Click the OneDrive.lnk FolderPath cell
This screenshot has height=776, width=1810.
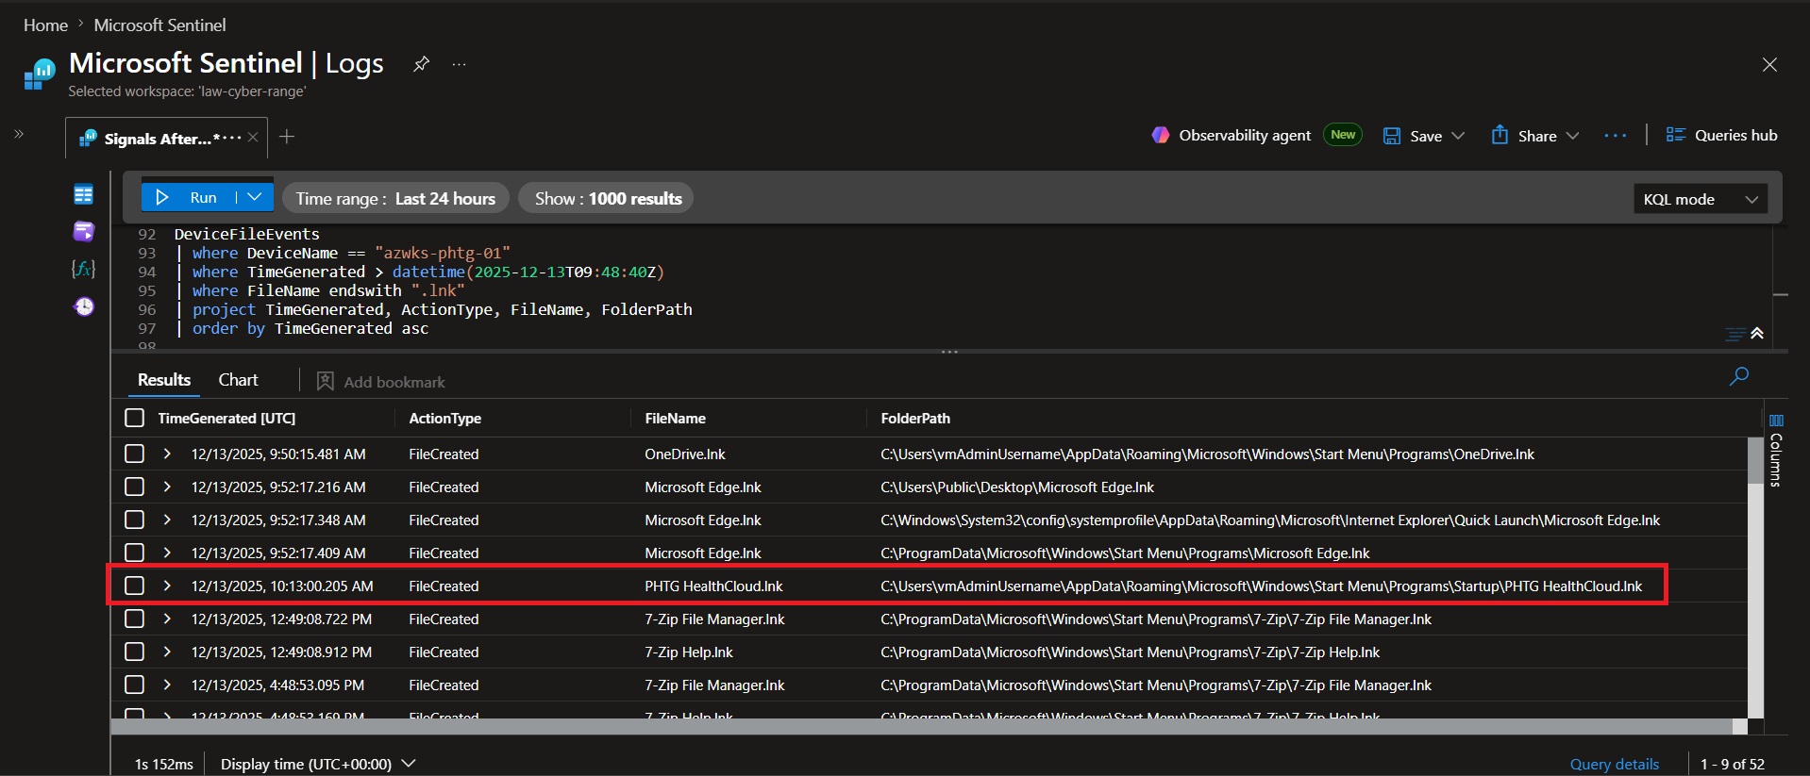tap(1207, 454)
